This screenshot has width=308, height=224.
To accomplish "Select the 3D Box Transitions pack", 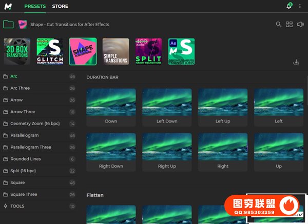I will (x=17, y=51).
